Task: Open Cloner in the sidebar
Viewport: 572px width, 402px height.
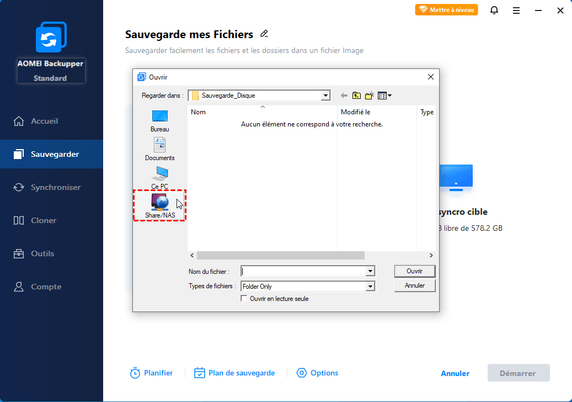Action: pos(51,220)
